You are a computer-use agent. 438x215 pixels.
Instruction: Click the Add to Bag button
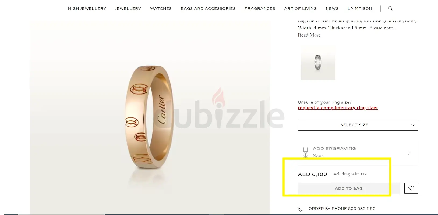tap(349, 188)
